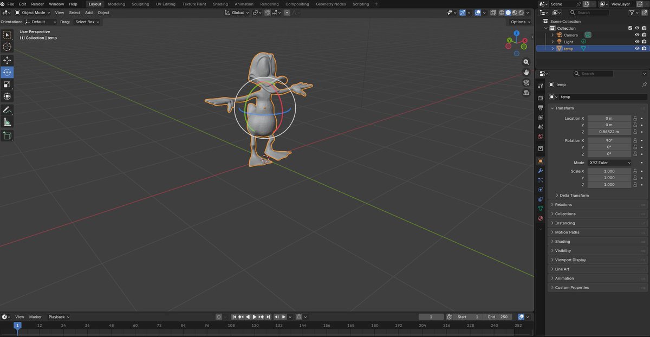Open the Options dropdown in viewport

pos(521,22)
